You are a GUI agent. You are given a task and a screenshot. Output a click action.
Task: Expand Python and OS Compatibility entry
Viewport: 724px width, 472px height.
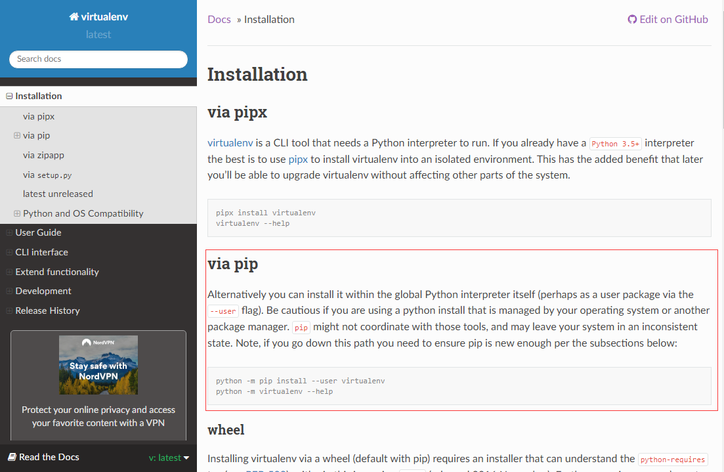17,213
